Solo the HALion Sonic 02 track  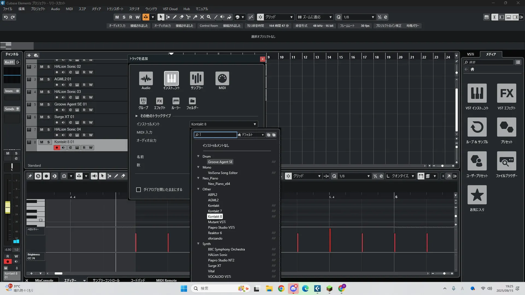click(x=48, y=67)
